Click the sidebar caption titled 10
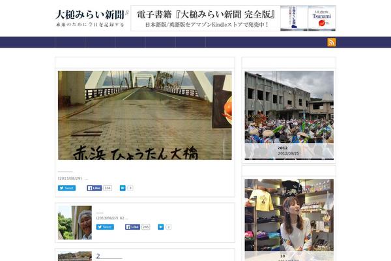 [283, 256]
